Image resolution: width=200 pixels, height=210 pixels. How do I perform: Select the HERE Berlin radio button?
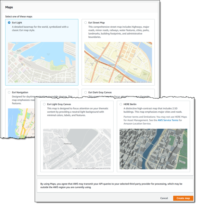(121, 104)
